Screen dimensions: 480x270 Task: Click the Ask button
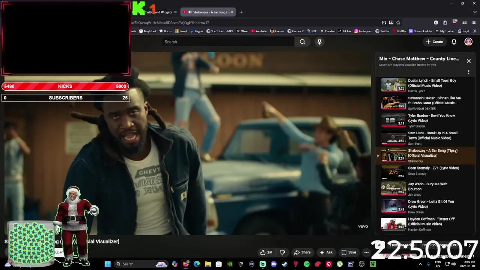pos(326,252)
